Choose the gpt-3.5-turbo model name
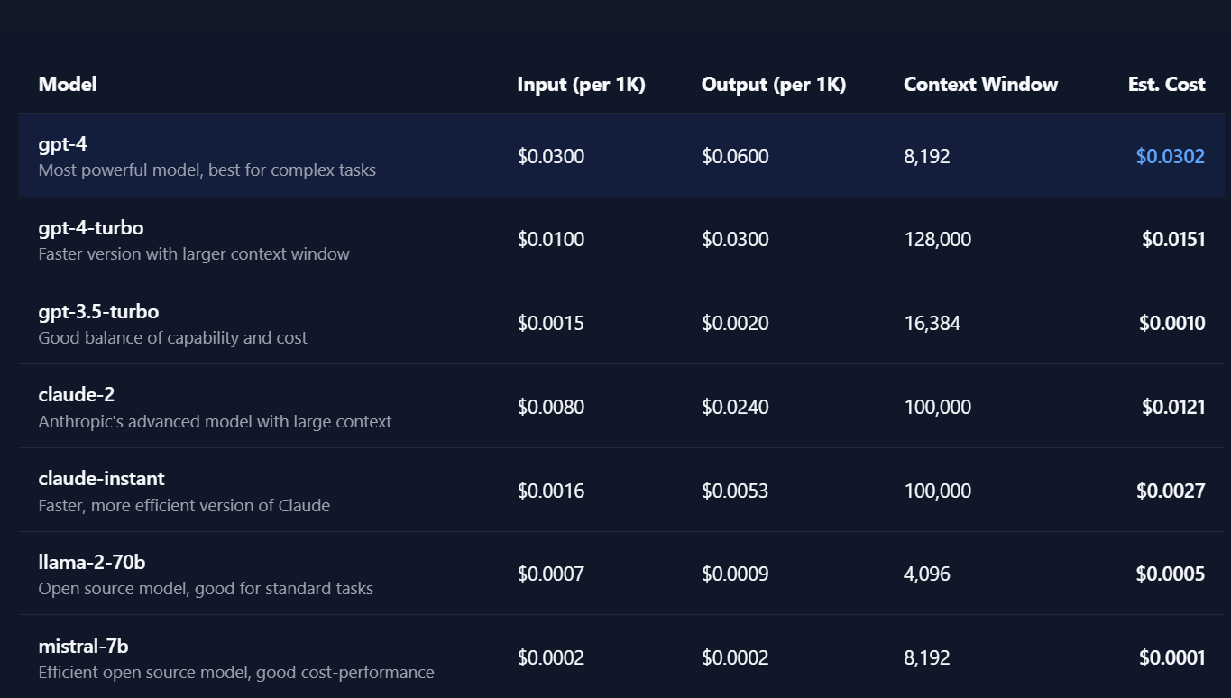 point(98,311)
